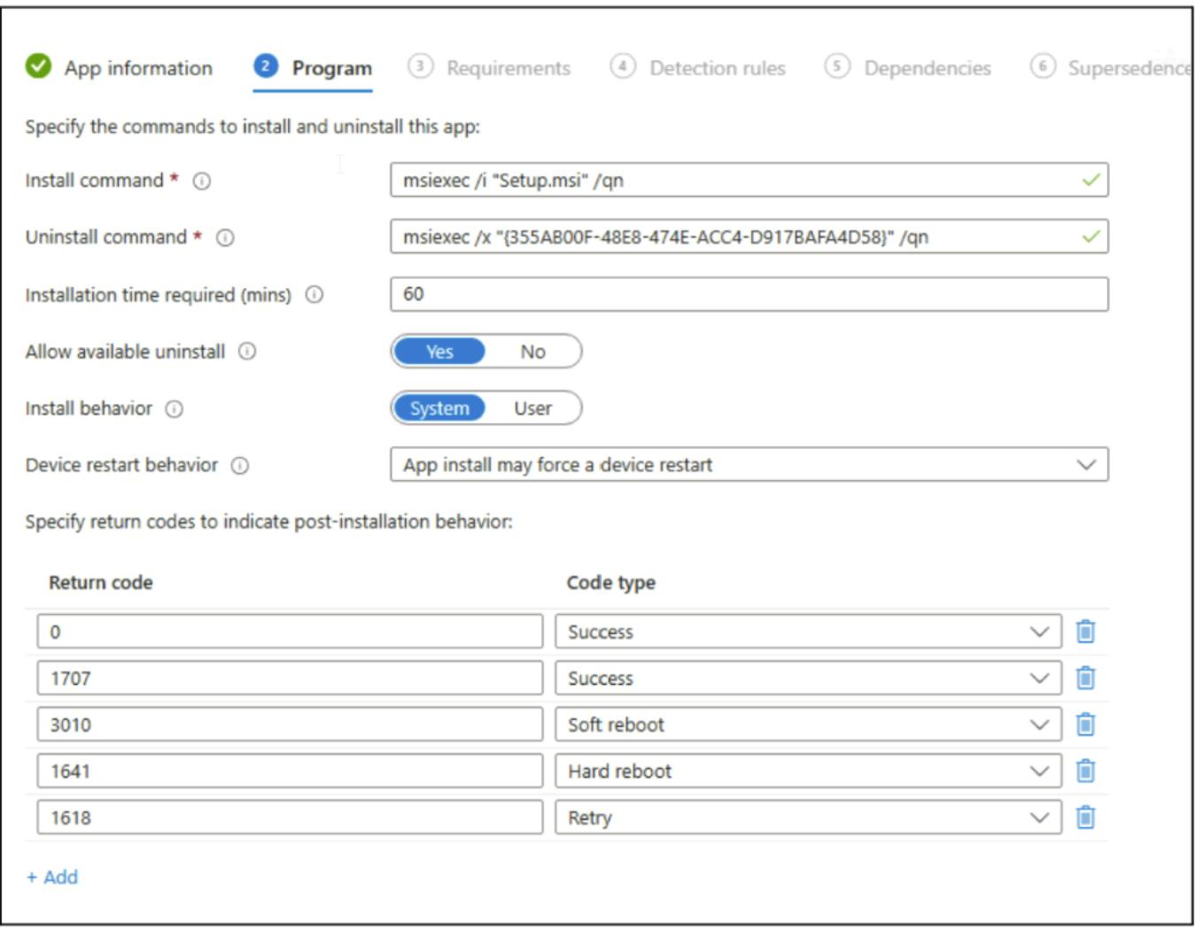Click info icon beside Uninstall command

[x=226, y=237]
